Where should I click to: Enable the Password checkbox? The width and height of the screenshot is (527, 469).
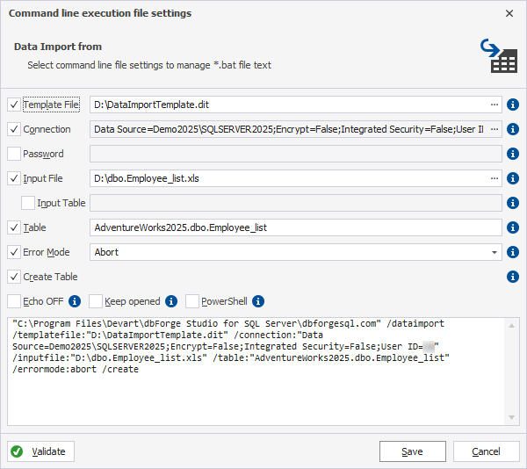[x=14, y=154]
